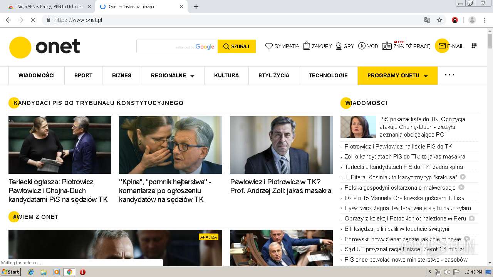Image resolution: width=493 pixels, height=277 pixels.
Task: Click thumbnail of woman whispering to man
Action: coord(171,145)
